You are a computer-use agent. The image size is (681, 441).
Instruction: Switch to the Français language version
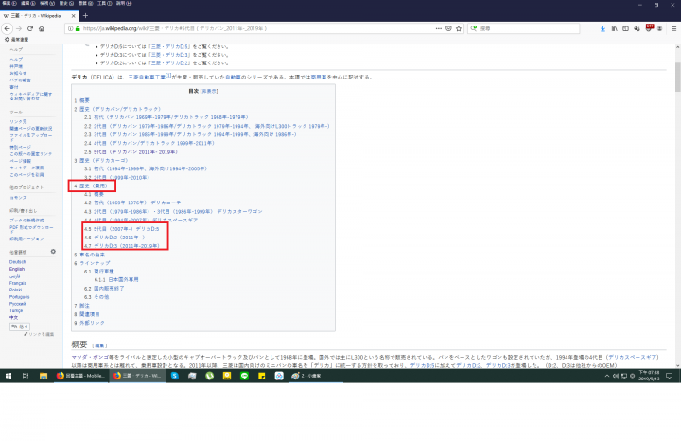[18, 283]
